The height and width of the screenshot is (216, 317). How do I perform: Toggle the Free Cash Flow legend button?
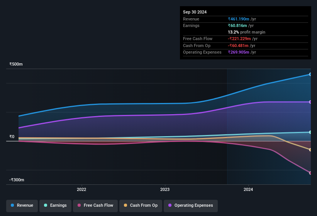click(x=95, y=206)
